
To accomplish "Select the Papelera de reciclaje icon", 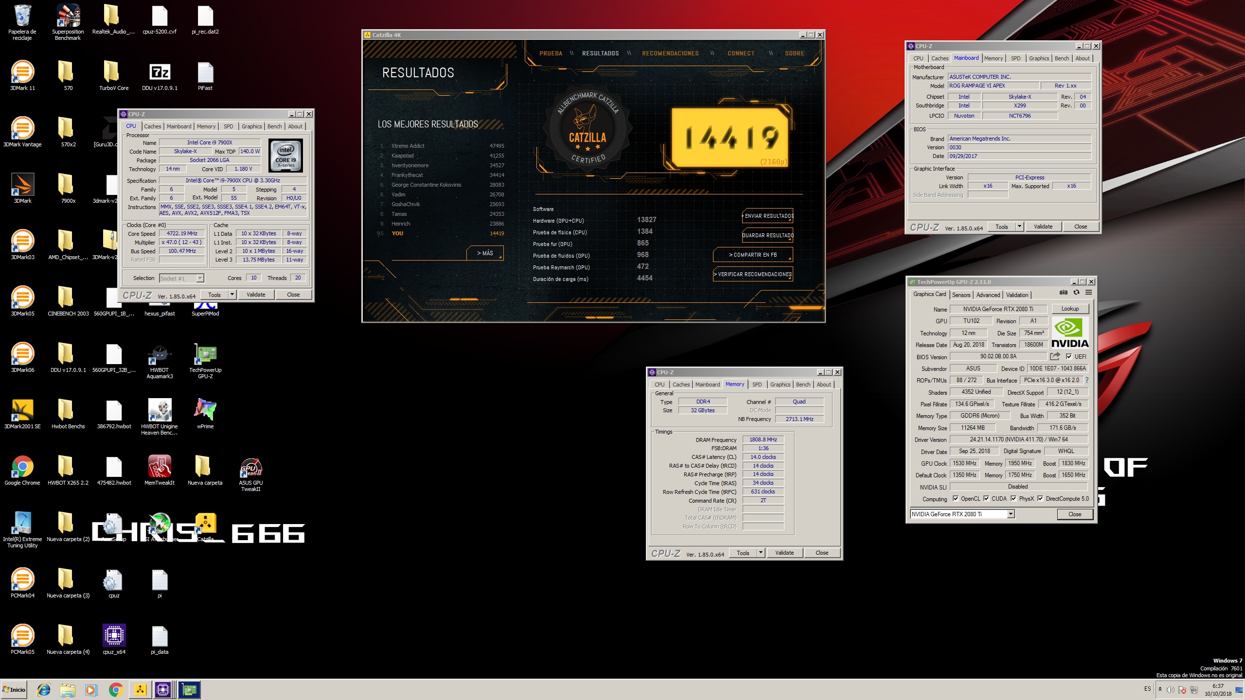I will coord(22,22).
